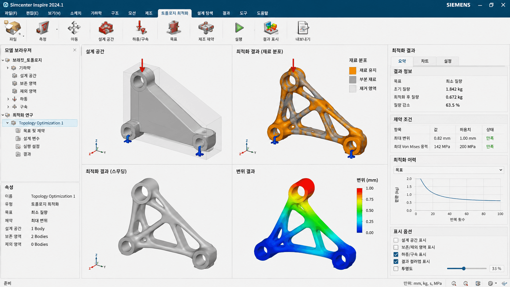Collapse the 브래킷_토폴로지 root node
Viewport: 510px width, 287px height.
coord(3,60)
